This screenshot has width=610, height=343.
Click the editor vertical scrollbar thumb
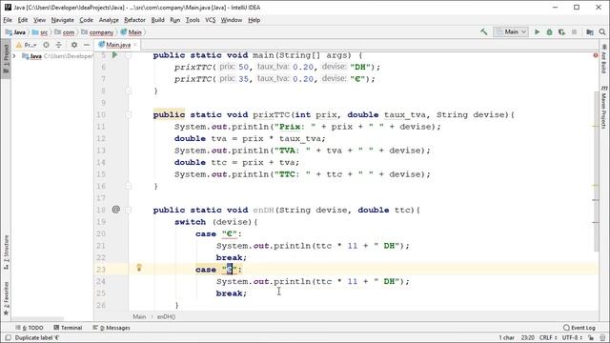pyautogui.click(x=596, y=171)
